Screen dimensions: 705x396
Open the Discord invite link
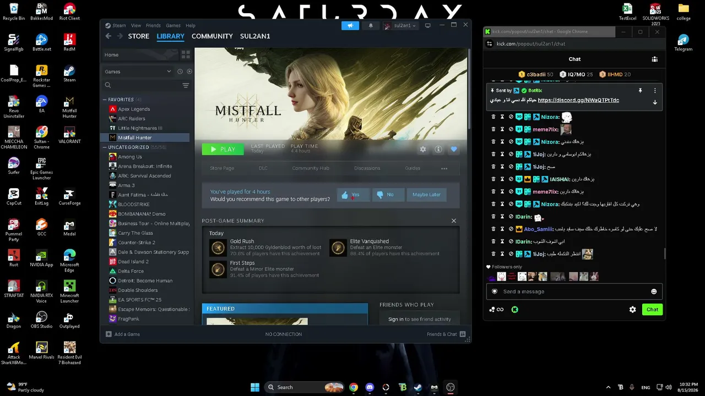coord(578,101)
